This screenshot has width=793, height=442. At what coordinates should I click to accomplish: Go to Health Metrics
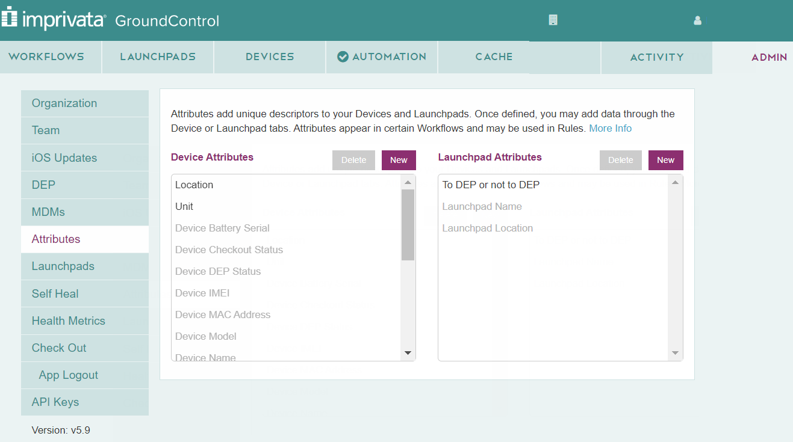(85, 321)
